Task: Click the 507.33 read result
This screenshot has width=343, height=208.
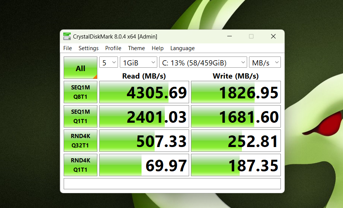Action: (x=144, y=141)
